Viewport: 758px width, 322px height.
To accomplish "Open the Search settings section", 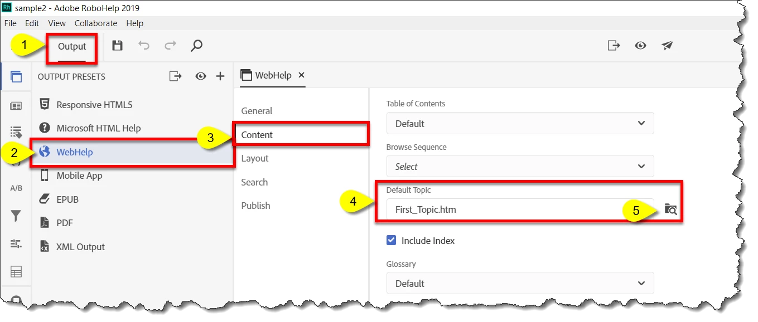I will [254, 182].
